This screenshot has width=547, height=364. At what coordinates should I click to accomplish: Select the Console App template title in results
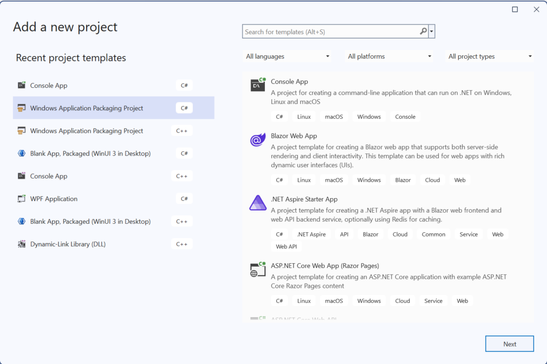pyautogui.click(x=289, y=82)
